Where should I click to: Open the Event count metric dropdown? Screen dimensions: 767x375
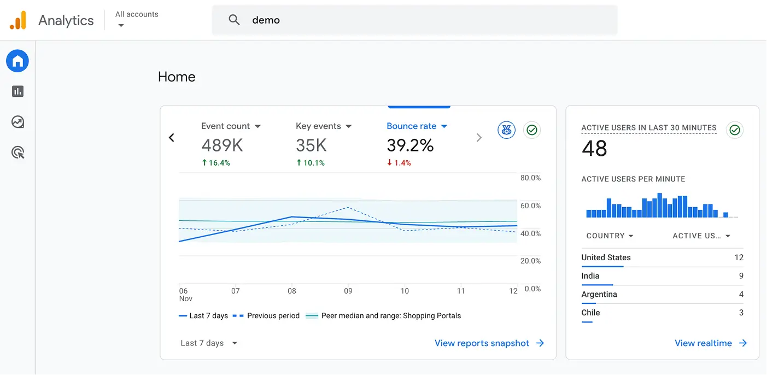pyautogui.click(x=257, y=126)
